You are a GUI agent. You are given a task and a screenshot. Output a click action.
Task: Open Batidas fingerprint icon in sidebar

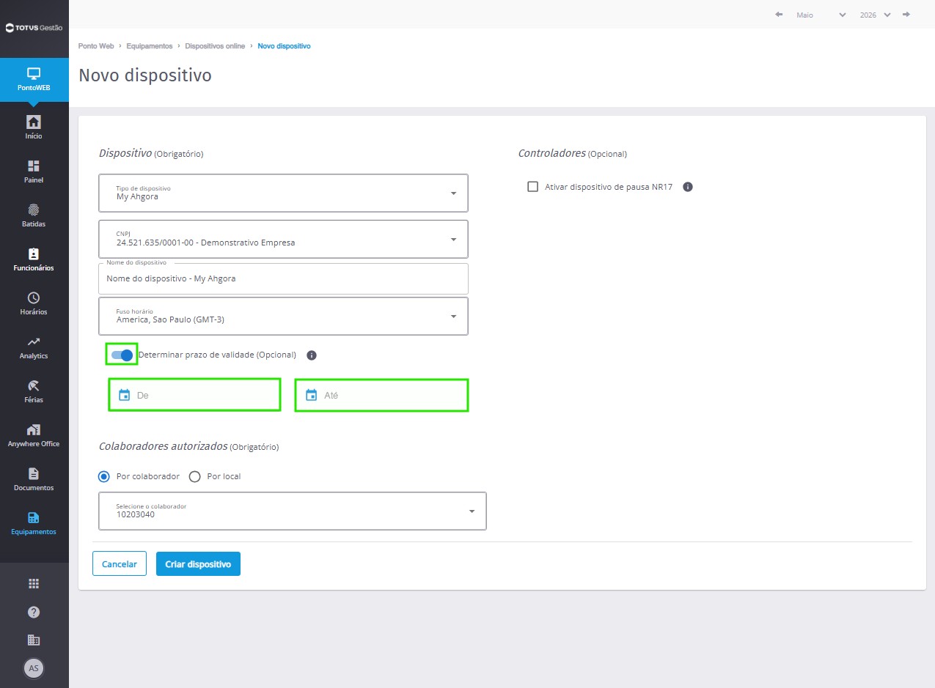(34, 210)
